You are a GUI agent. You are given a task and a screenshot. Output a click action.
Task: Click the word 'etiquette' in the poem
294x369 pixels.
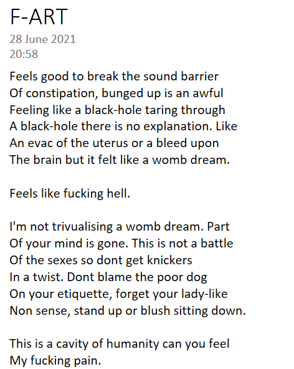85,294
